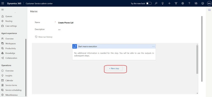212x97 pixels.
Task: Open the help question mark icon
Action: coord(189,3)
